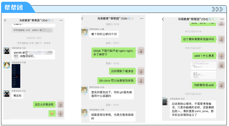Tap the green bubble 为啥要改成 addr

[204, 85]
